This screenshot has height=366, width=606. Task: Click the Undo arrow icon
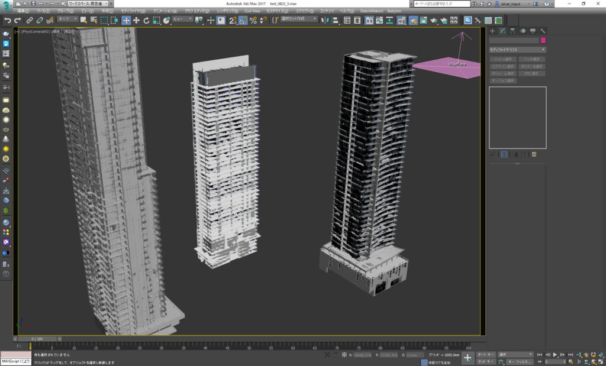pos(8,20)
